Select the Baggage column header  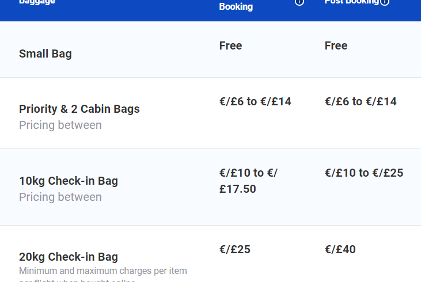point(37,2)
